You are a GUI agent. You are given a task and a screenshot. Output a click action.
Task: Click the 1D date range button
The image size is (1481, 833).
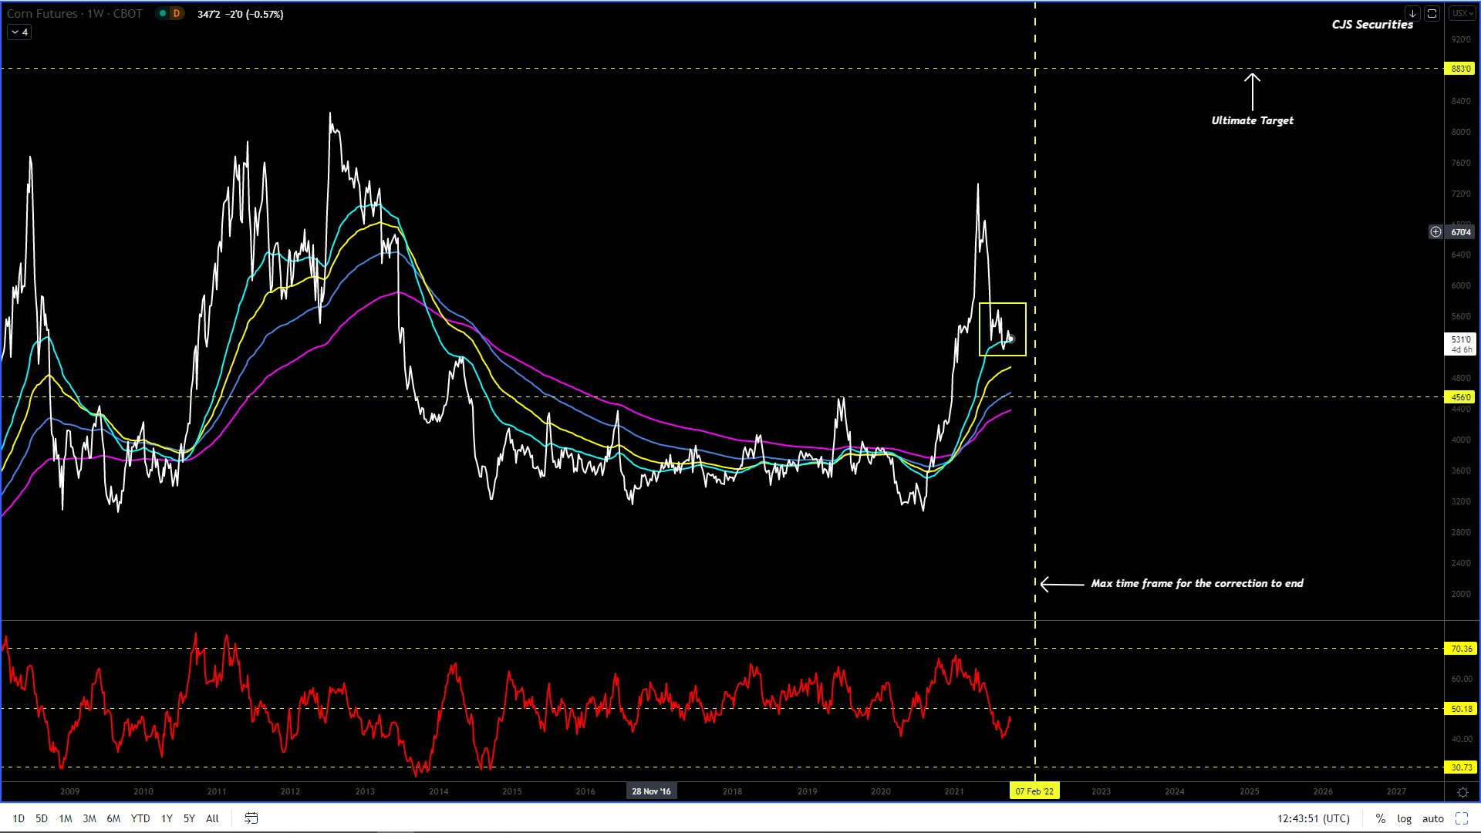[x=19, y=818]
